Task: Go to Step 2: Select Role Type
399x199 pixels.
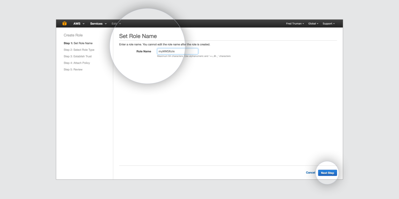Action: [79, 50]
